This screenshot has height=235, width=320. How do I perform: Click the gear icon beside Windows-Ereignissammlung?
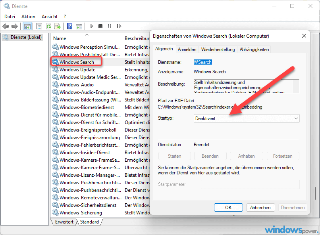tap(55, 137)
